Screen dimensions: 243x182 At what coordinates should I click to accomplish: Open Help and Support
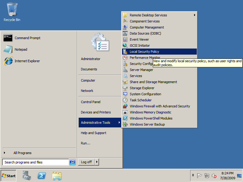tap(100, 133)
